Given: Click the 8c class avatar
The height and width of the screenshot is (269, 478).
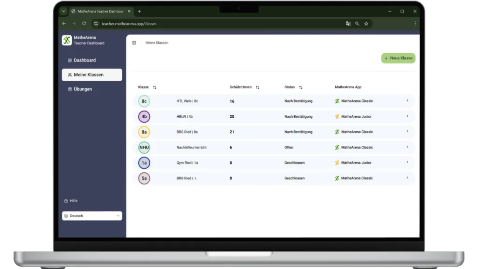Looking at the screenshot, I should pyautogui.click(x=144, y=101).
